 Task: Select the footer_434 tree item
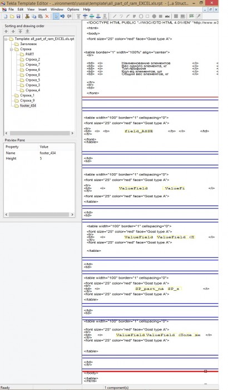pos(28,106)
